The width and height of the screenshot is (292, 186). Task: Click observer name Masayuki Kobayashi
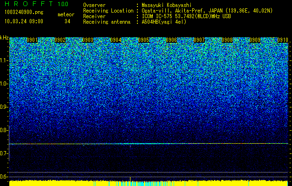coord(166,5)
